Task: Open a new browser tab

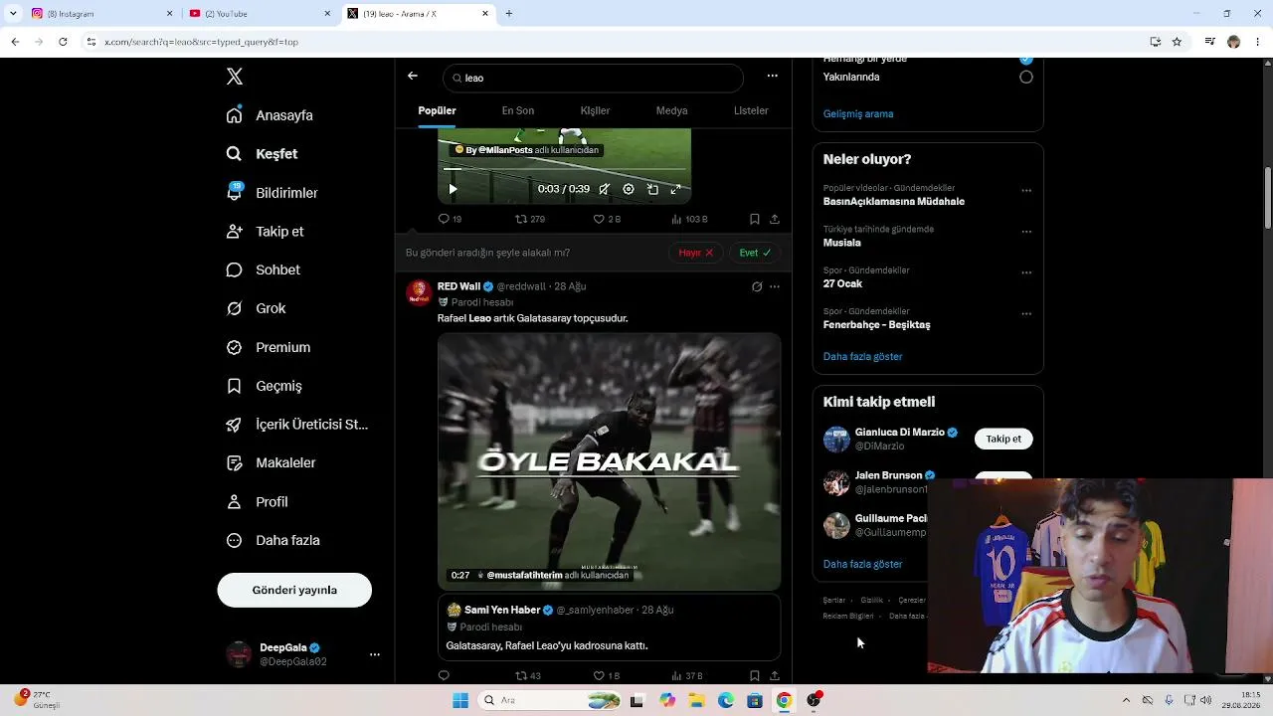Action: click(509, 14)
